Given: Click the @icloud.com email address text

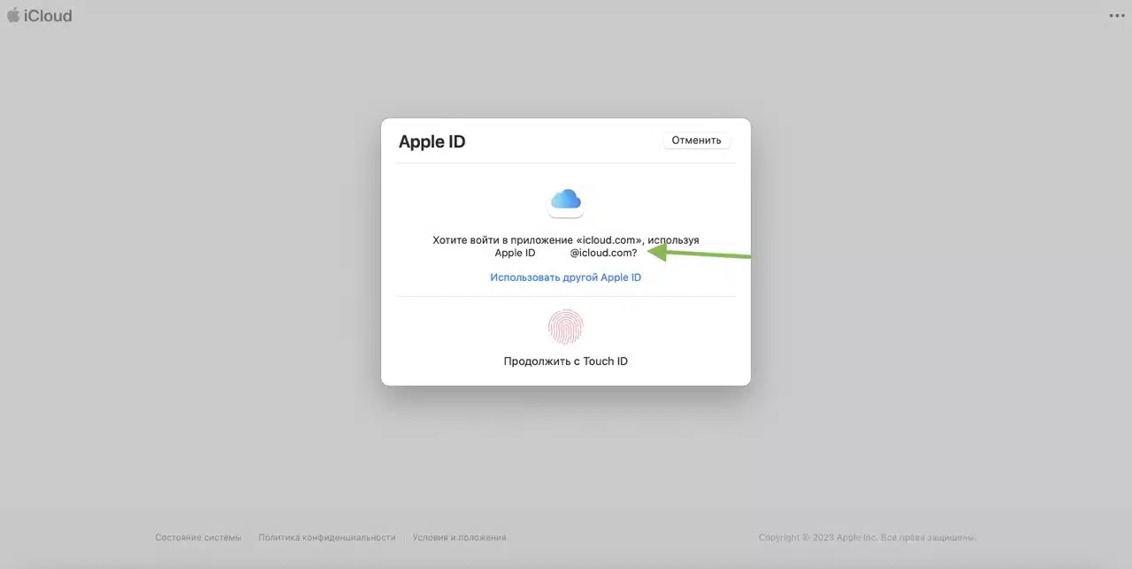Looking at the screenshot, I should pyautogui.click(x=603, y=253).
